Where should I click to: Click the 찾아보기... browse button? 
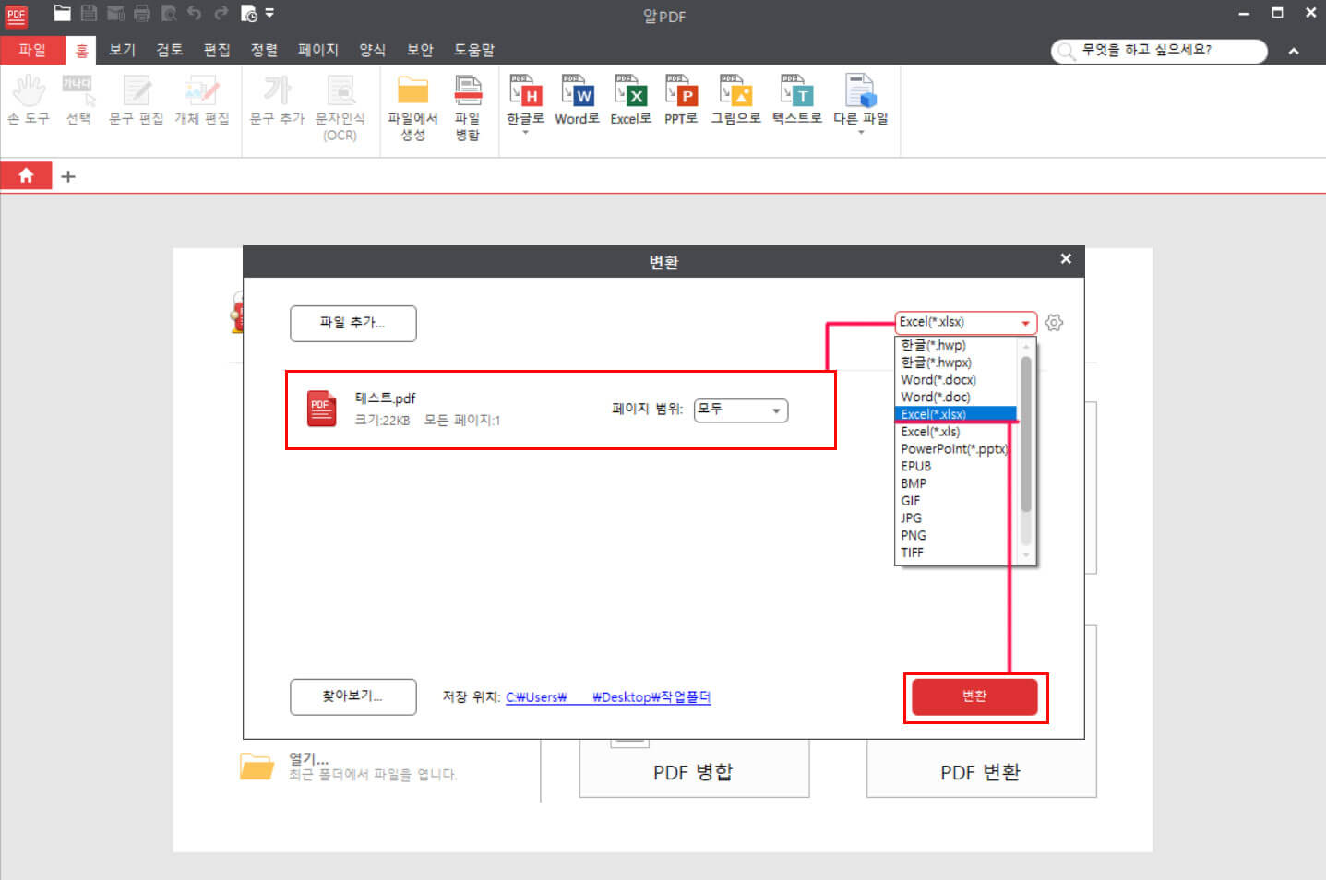pyautogui.click(x=352, y=696)
